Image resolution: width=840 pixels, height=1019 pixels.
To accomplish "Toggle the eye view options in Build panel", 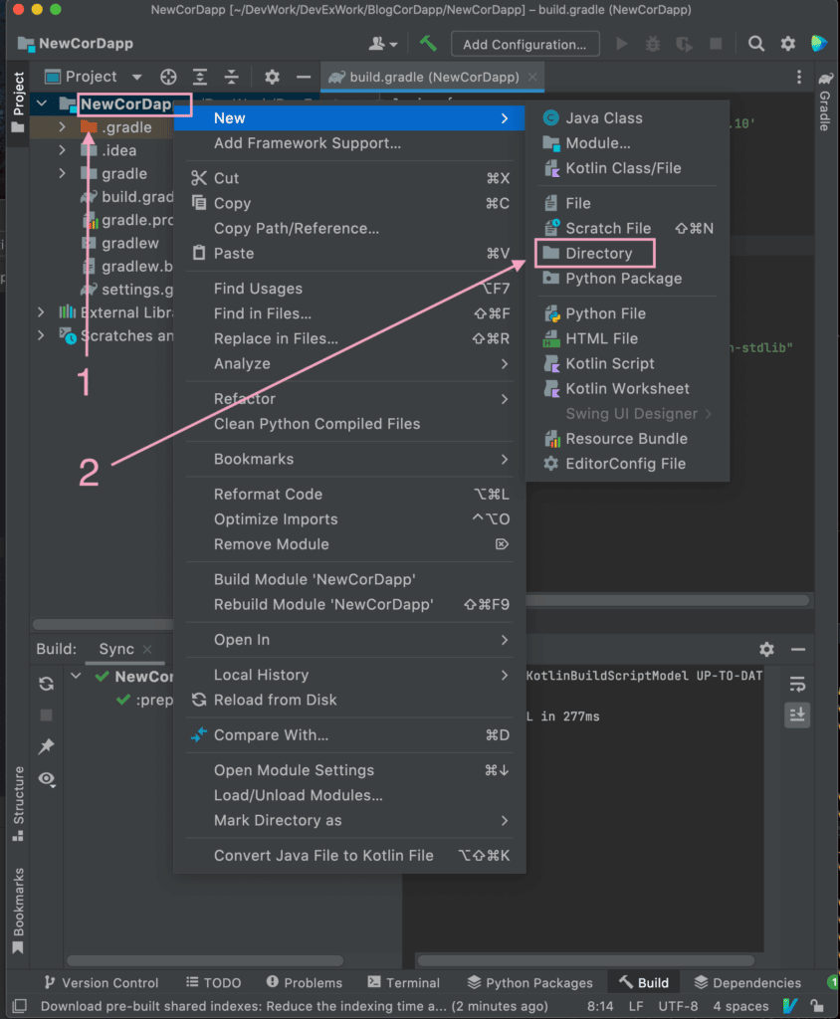I will point(46,778).
